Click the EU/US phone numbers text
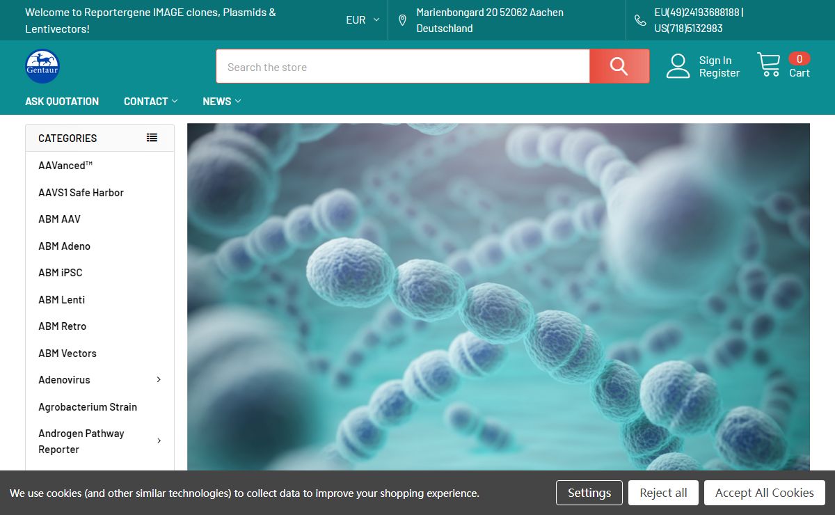The width and height of the screenshot is (835, 515). click(699, 20)
